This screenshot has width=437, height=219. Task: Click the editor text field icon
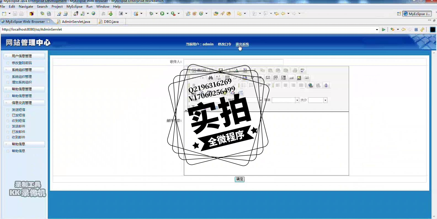click(x=268, y=78)
